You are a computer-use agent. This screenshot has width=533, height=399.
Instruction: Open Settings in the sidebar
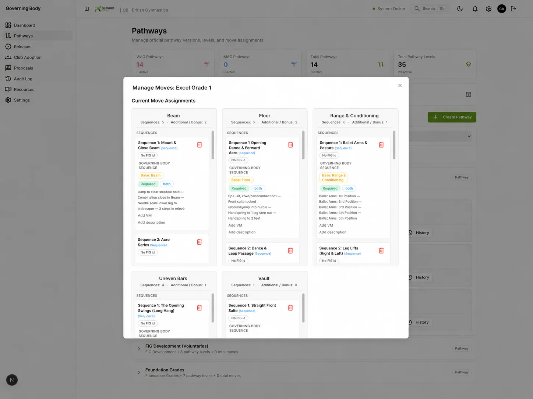[38, 100]
